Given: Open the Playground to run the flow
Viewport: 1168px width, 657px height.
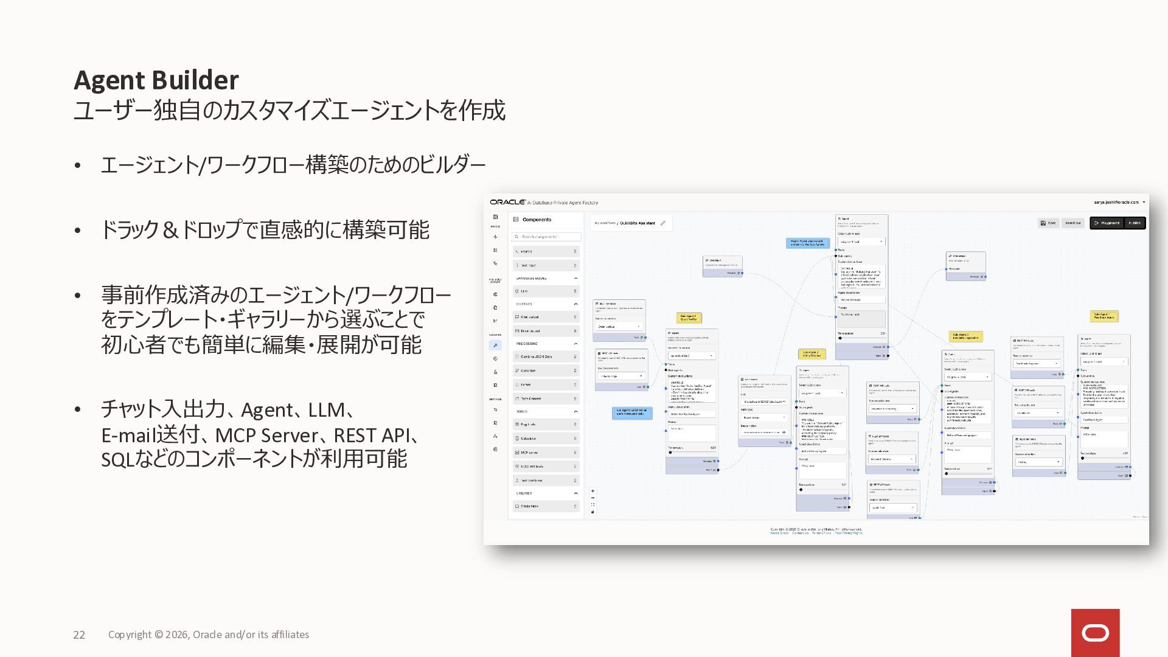Looking at the screenshot, I should pyautogui.click(x=1107, y=223).
